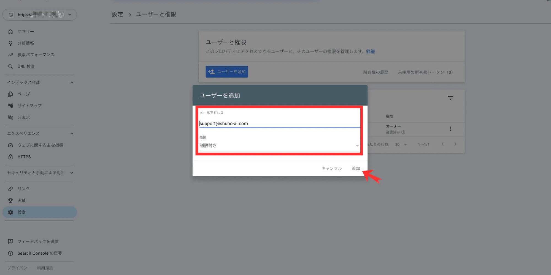Image resolution: width=551 pixels, height=275 pixels.
Task: Click 追加 to add the user
Action: (x=356, y=168)
